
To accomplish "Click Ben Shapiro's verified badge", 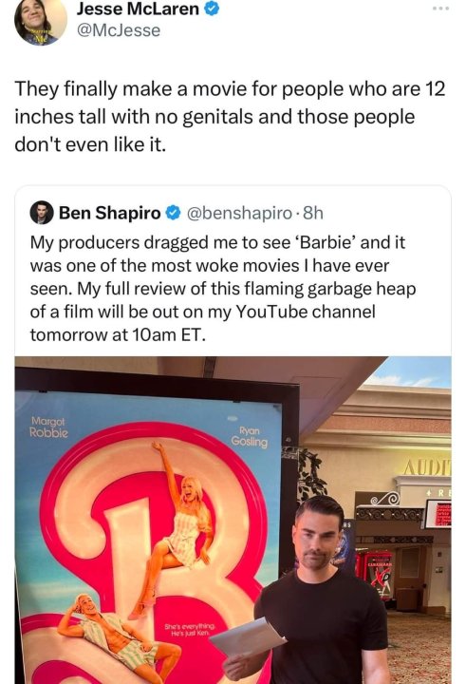I will click(x=174, y=213).
